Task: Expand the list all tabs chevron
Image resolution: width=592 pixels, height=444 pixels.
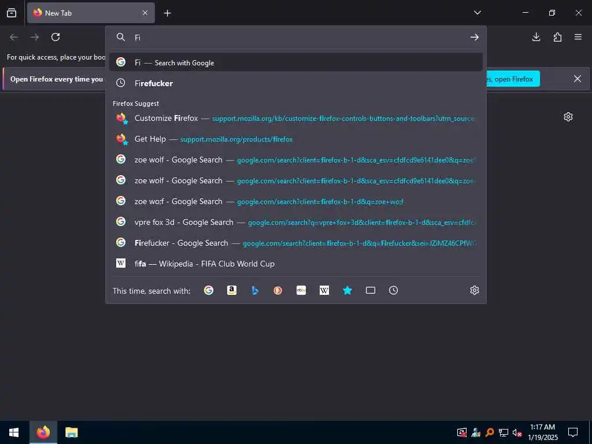Action: pyautogui.click(x=477, y=13)
